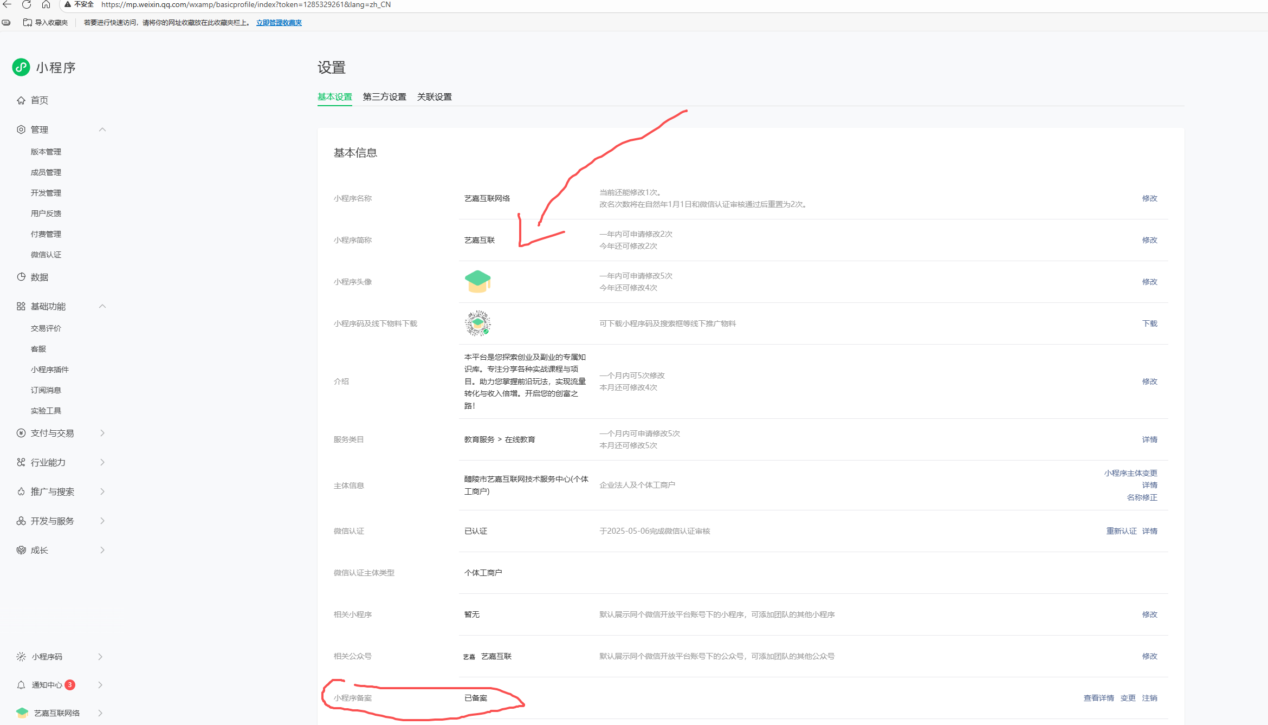The image size is (1268, 725).
Task: Click the home icon in sidebar
Action: [x=21, y=100]
